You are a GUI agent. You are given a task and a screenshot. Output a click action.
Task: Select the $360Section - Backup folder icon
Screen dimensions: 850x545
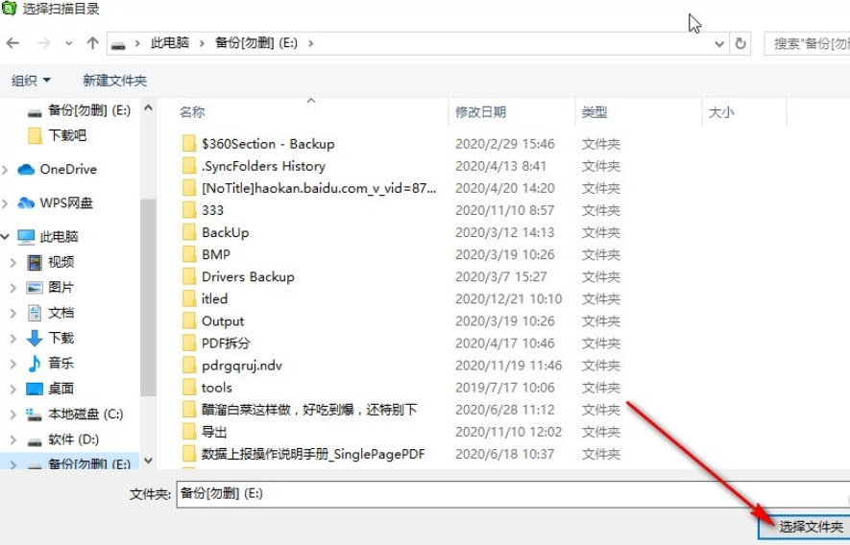pyautogui.click(x=189, y=144)
